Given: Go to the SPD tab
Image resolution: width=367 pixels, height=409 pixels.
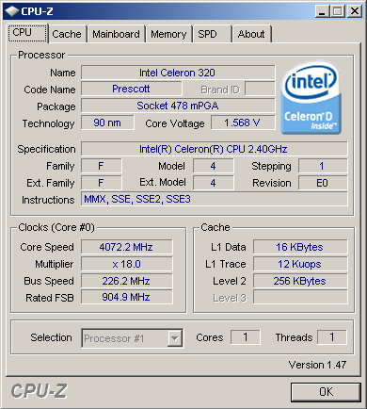Looking at the screenshot, I should click(x=213, y=34).
